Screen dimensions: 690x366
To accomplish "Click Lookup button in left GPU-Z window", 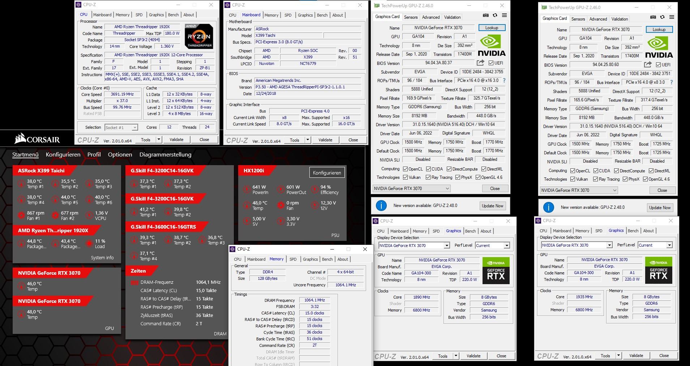I will tap(492, 28).
